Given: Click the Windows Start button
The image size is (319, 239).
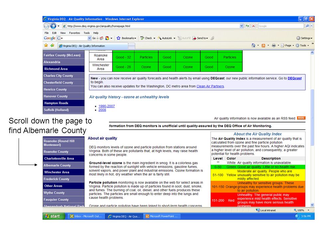Looking at the screenshot, I should click(x=54, y=216).
